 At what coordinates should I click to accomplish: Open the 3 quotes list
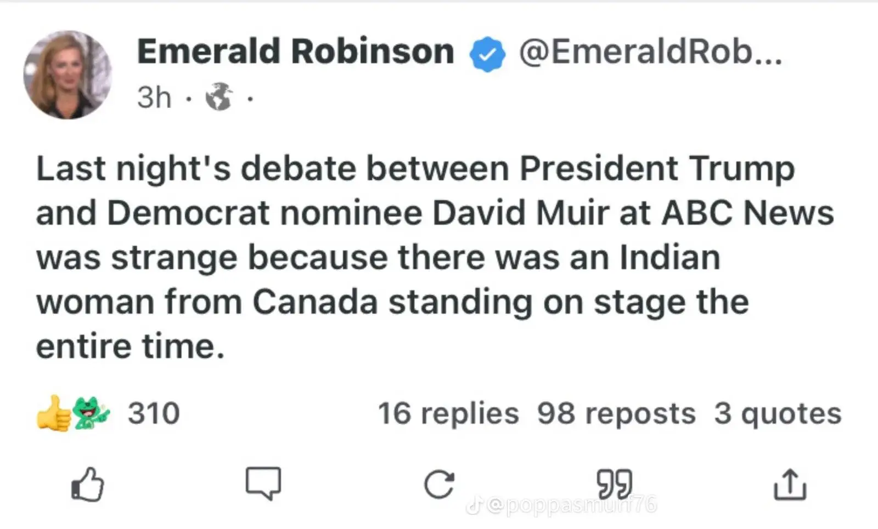point(777,413)
